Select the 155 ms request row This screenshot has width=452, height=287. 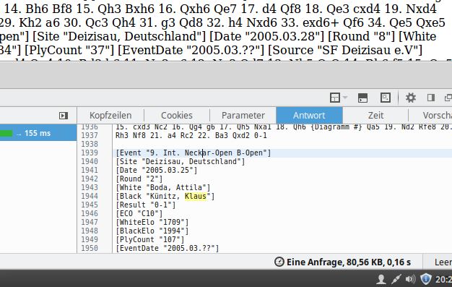(38, 133)
